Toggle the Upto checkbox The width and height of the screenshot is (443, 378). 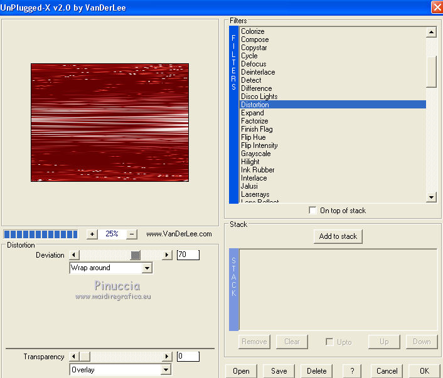click(x=329, y=342)
